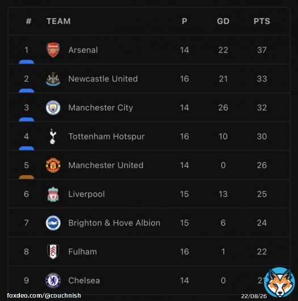Open the Arsenal team name
Viewport: 298px width, 301px height.
83,50
